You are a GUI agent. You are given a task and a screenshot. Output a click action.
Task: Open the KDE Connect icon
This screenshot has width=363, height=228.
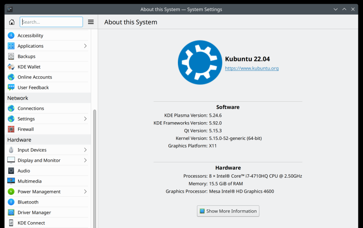(11, 223)
